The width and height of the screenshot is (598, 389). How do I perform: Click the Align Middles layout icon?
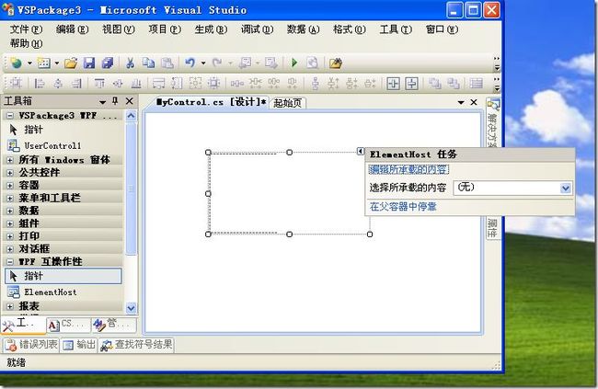click(118, 83)
